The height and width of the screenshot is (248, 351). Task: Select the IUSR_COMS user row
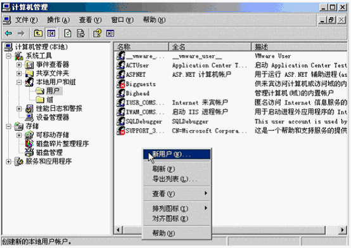[x=232, y=103]
